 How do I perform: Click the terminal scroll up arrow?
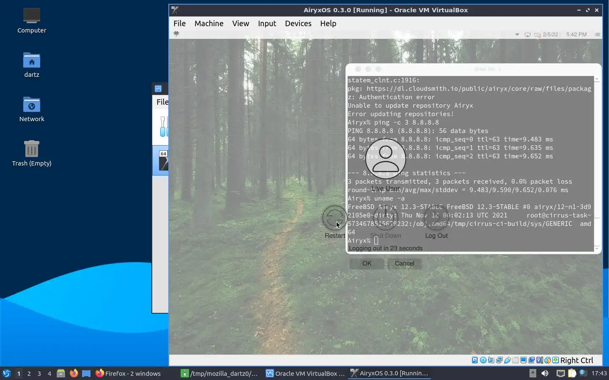tap(597, 79)
